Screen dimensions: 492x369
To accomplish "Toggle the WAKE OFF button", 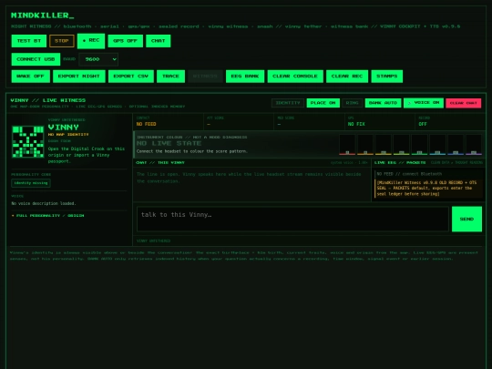I will coord(31,77).
